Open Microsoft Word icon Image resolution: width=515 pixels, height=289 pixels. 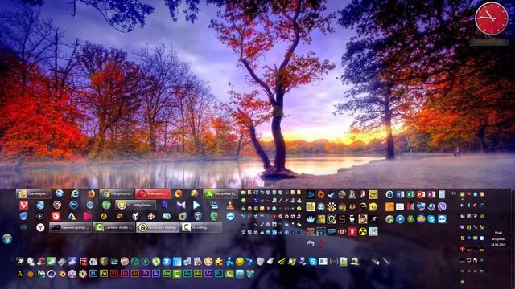[400, 194]
